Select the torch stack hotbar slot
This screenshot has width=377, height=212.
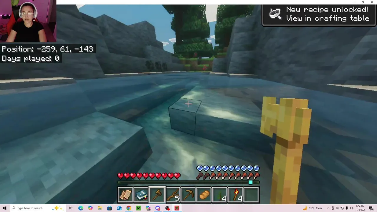coord(236,195)
